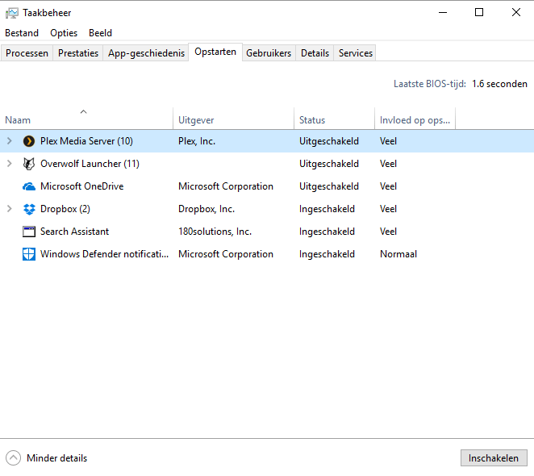Sort by the Invloed op ops... column
The height and width of the screenshot is (476, 534).
tap(415, 119)
